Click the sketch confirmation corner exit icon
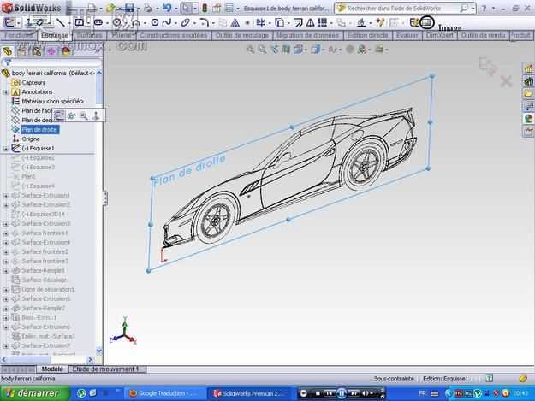The width and height of the screenshot is (535, 401). coord(487,66)
